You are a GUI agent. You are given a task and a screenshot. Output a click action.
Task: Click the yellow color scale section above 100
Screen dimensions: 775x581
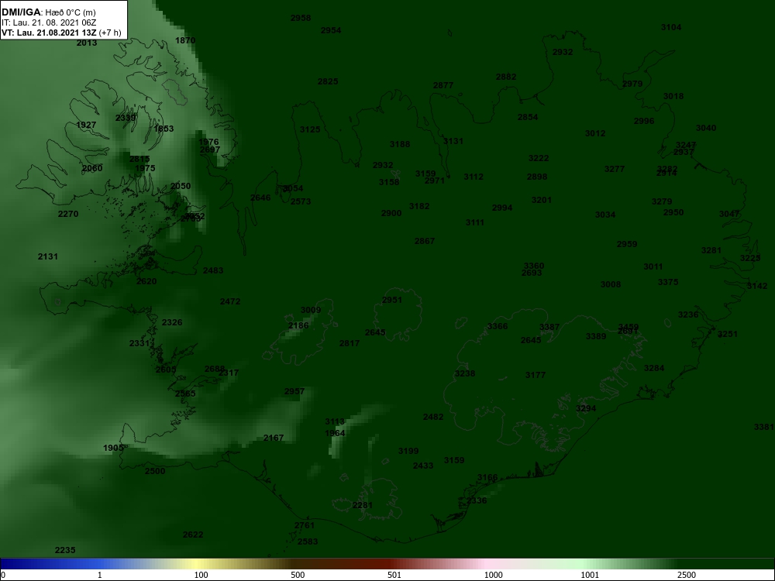tap(198, 564)
